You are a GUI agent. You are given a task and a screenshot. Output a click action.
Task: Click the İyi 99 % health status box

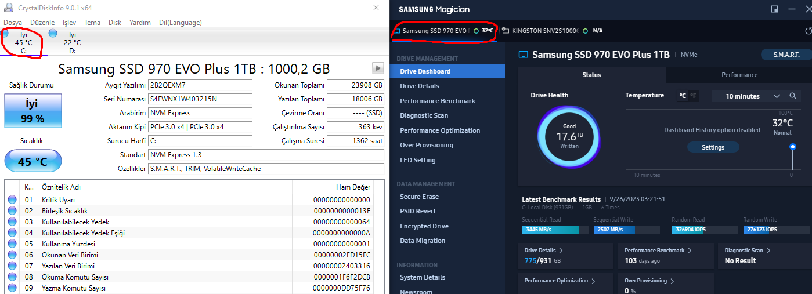pos(33,111)
